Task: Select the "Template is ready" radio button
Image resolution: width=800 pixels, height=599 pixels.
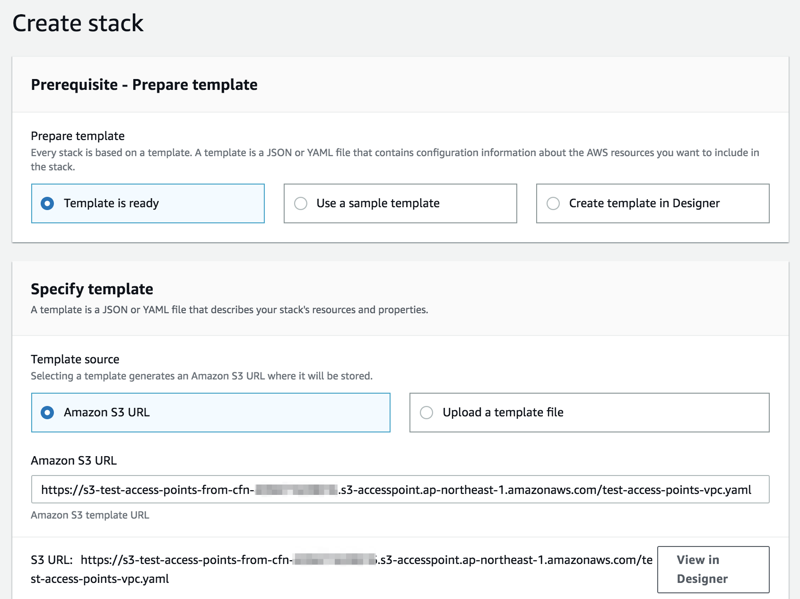Action: point(47,203)
